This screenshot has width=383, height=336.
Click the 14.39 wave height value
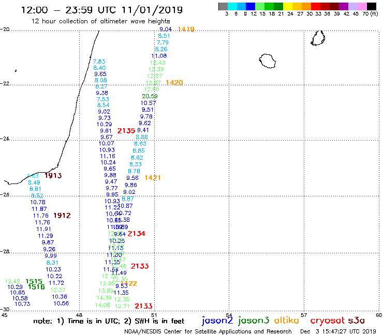[x=104, y=298]
